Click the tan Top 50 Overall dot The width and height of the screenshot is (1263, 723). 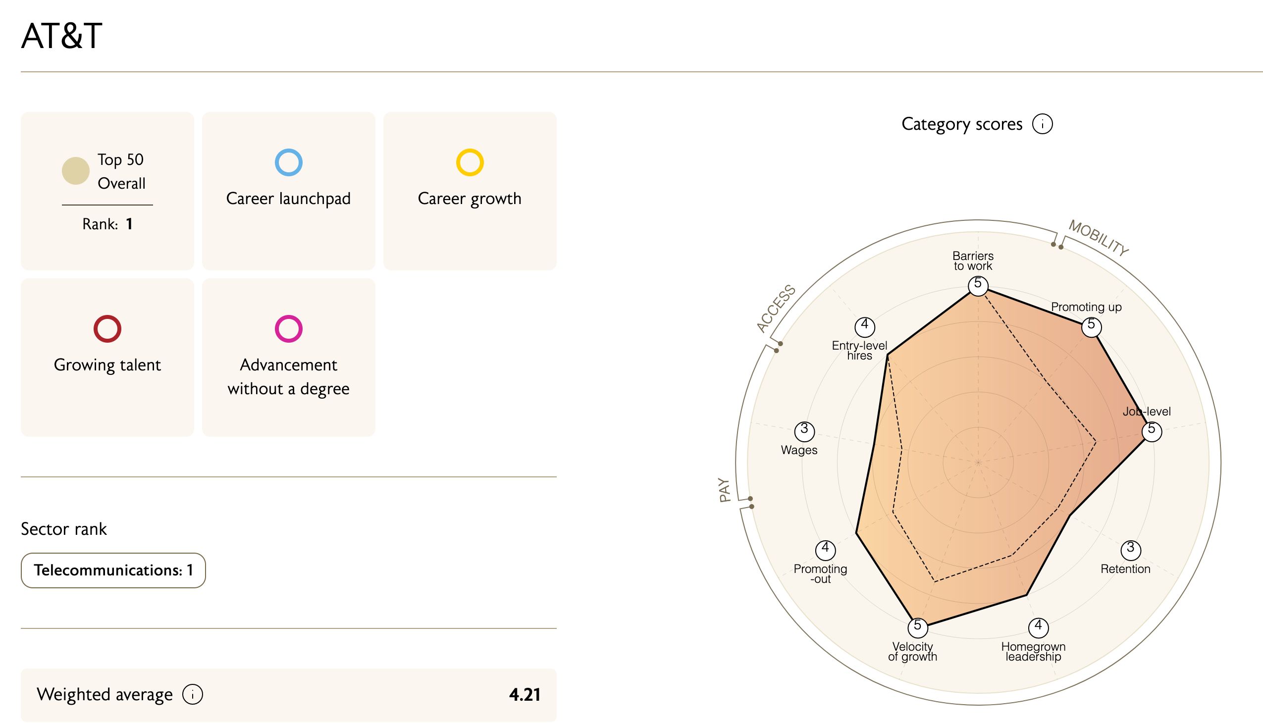pyautogui.click(x=75, y=171)
